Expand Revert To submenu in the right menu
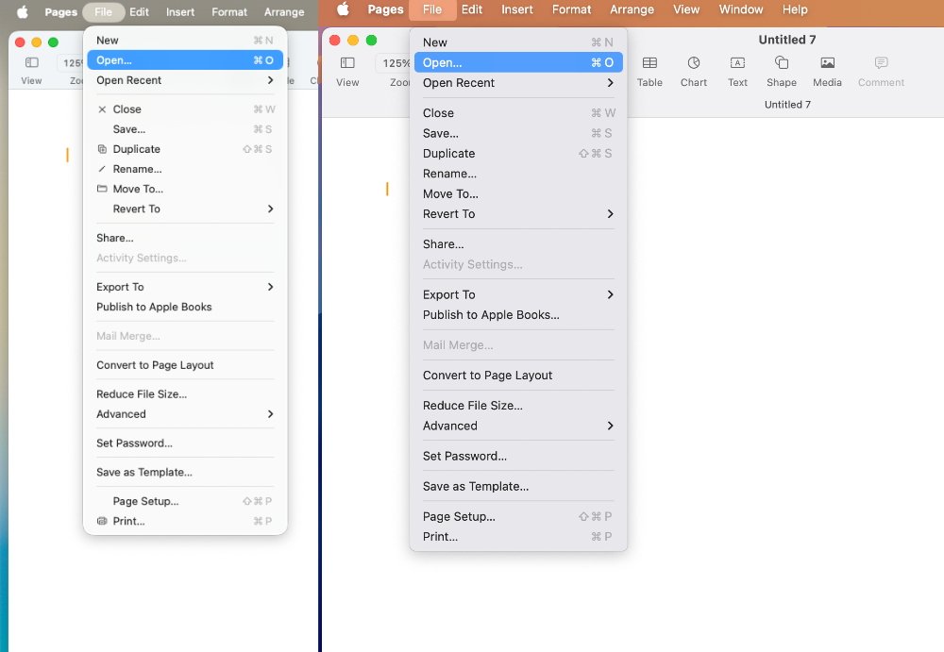Image resolution: width=944 pixels, height=652 pixels. tap(518, 214)
